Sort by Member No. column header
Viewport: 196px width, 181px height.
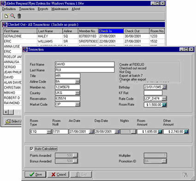(88, 31)
